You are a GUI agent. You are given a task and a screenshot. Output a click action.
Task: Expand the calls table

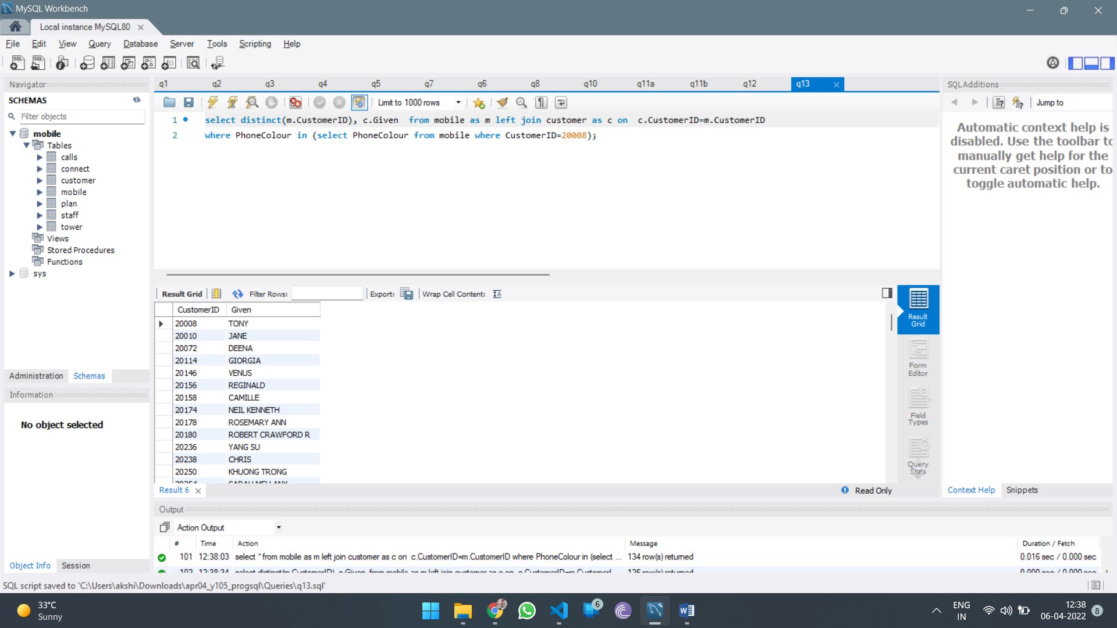tap(40, 157)
